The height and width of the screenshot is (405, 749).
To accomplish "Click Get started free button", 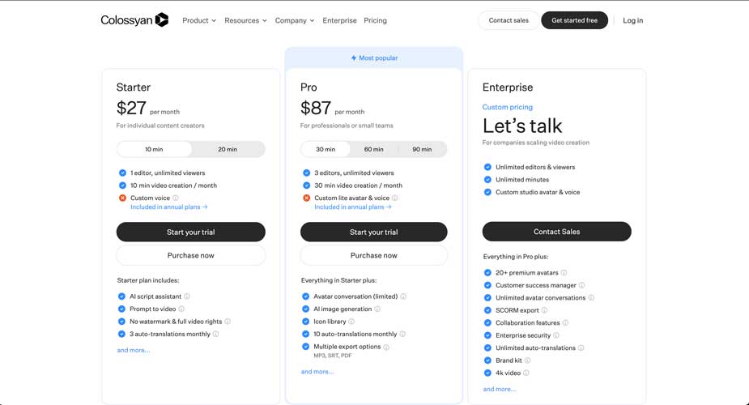I will pos(574,20).
